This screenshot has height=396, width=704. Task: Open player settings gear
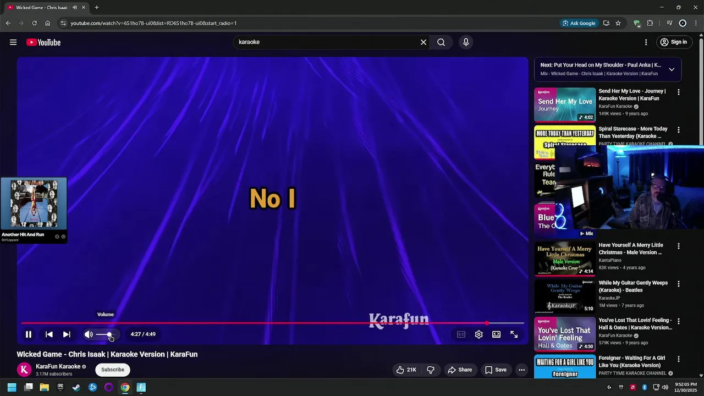479,334
